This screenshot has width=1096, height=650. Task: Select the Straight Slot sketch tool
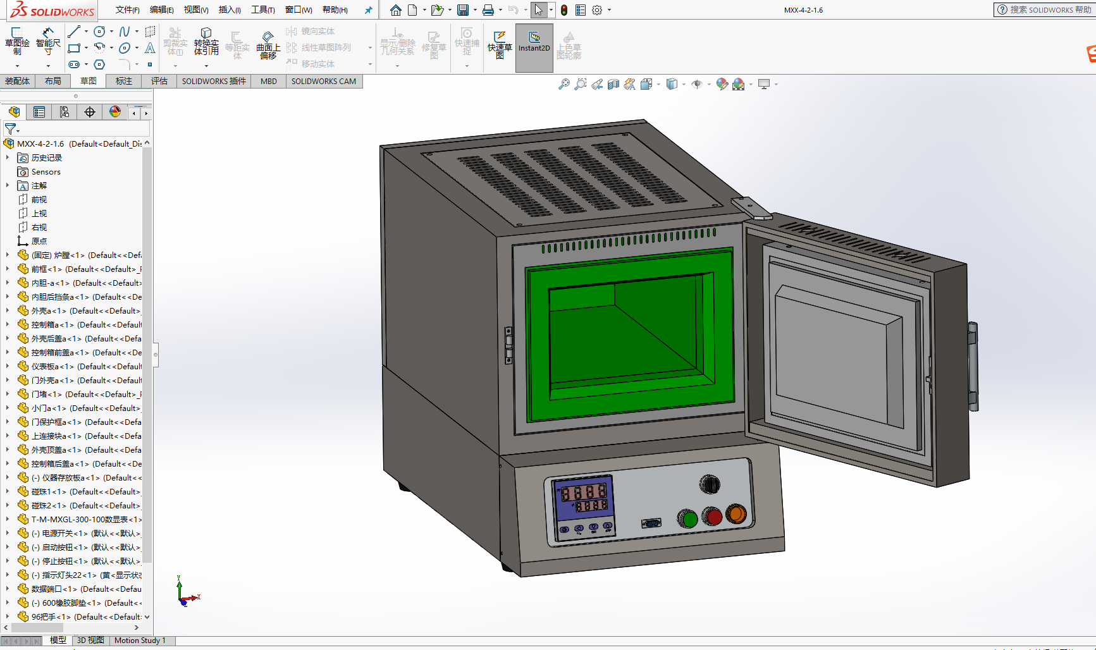coord(74,64)
